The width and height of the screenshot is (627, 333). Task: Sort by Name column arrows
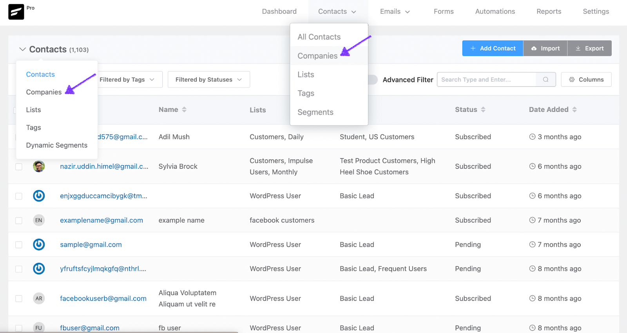(x=184, y=110)
